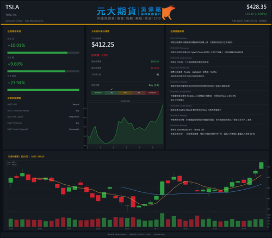Viewport: 272px width, 238px height.
Task: Click the checkmark marker above the Buy segment
Action: click(x=112, y=89)
